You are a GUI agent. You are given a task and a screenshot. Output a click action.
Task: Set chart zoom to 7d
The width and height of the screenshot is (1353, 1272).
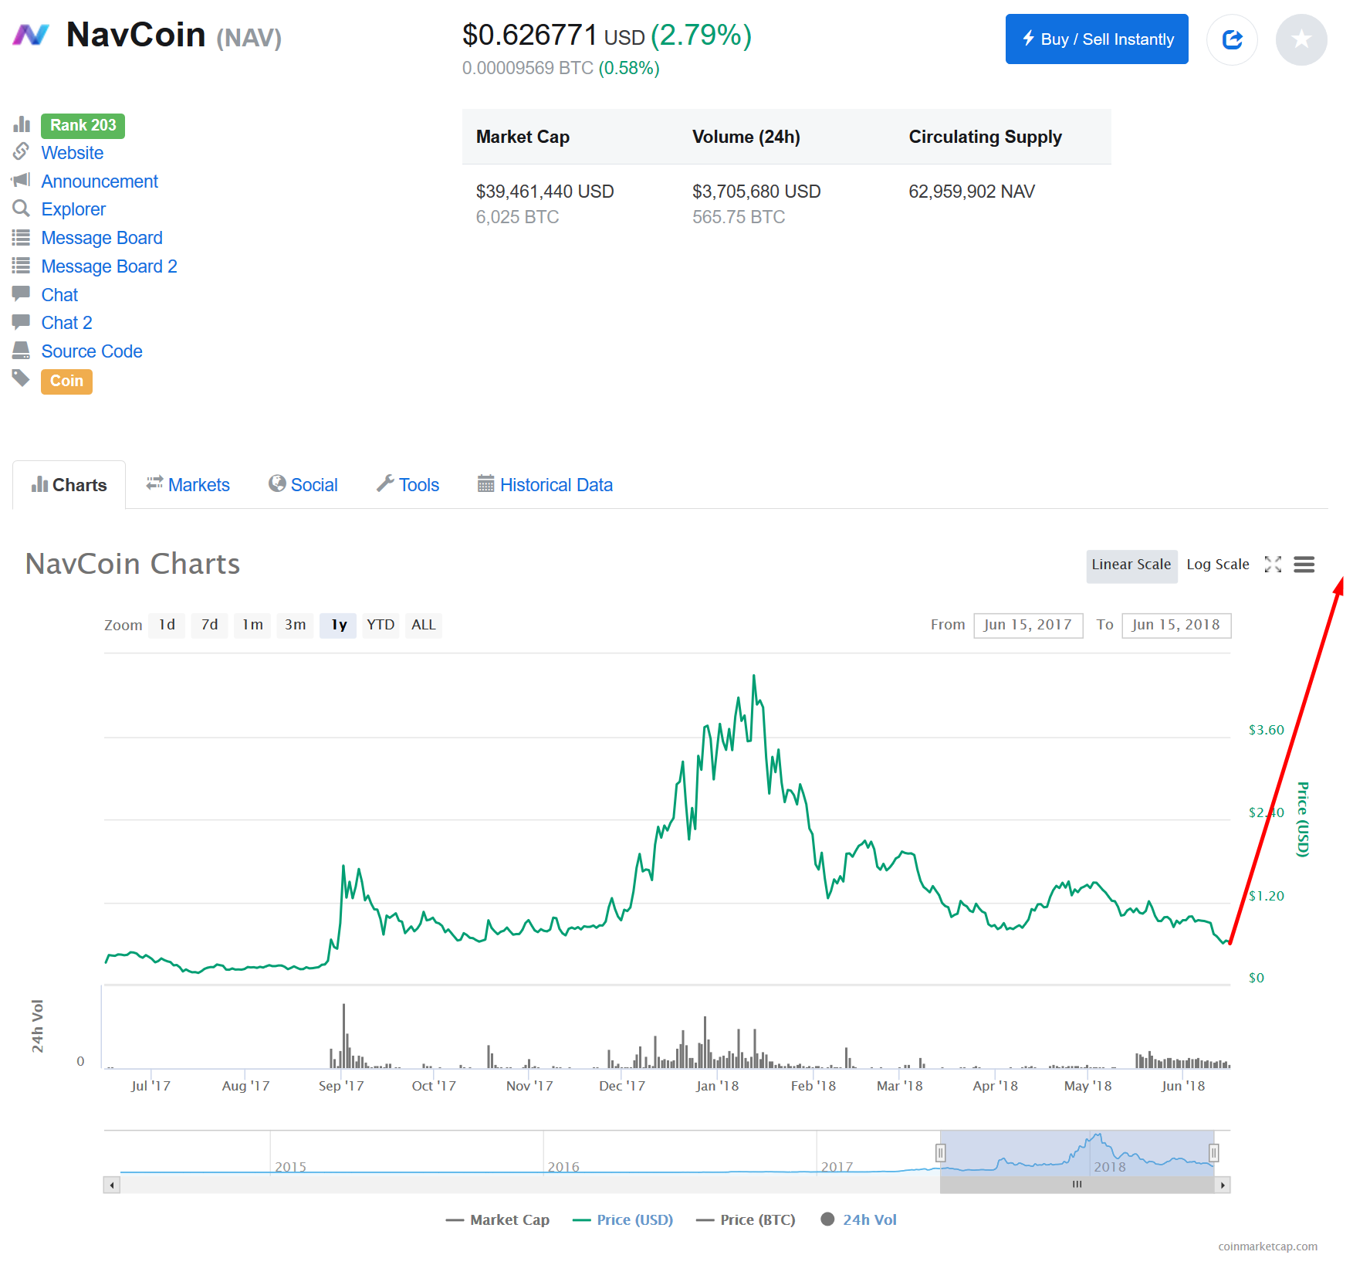click(x=210, y=625)
